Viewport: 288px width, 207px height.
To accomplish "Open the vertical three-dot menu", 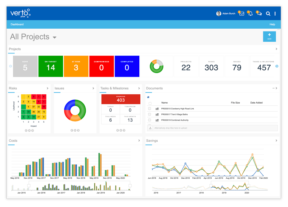I will tap(275, 14).
